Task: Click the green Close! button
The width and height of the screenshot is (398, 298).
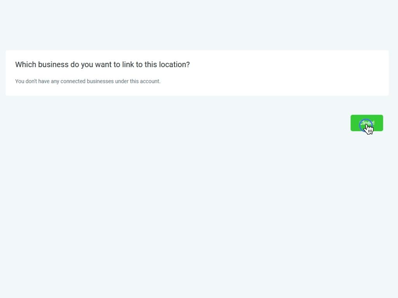Action: point(367,123)
